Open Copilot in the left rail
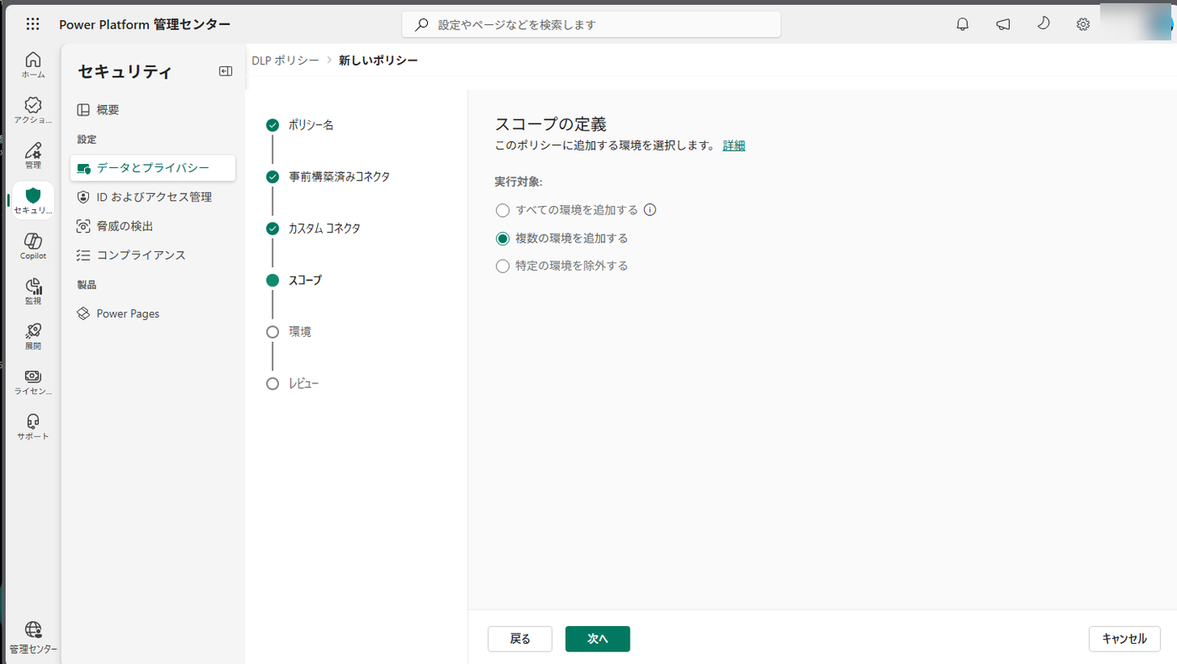 coord(33,246)
